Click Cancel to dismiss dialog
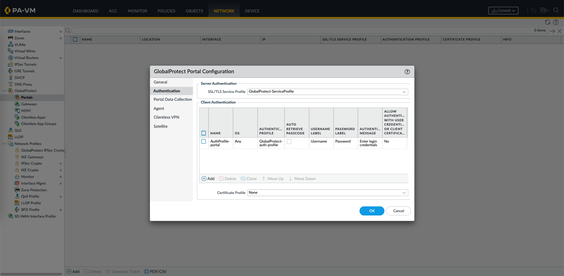The image size is (564, 276). 398,211
